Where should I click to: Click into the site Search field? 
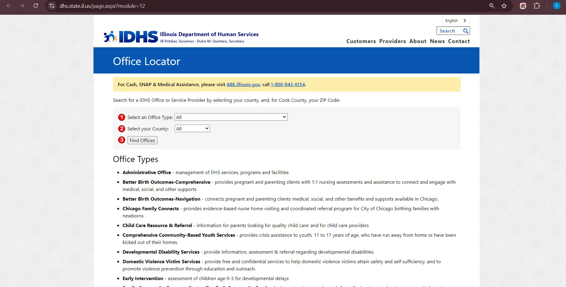450,31
